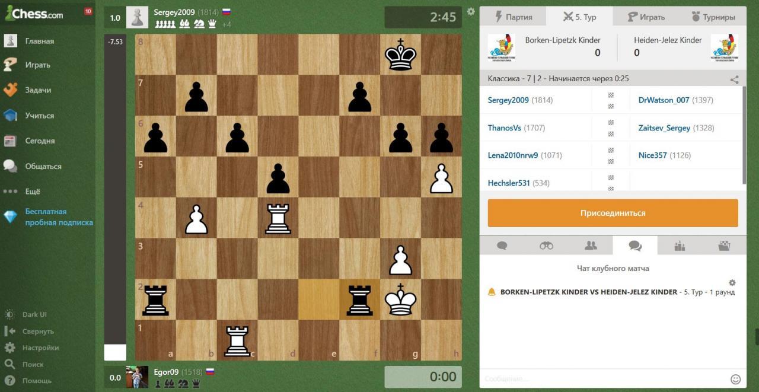Click the top clock showing 2:45

tap(423, 17)
